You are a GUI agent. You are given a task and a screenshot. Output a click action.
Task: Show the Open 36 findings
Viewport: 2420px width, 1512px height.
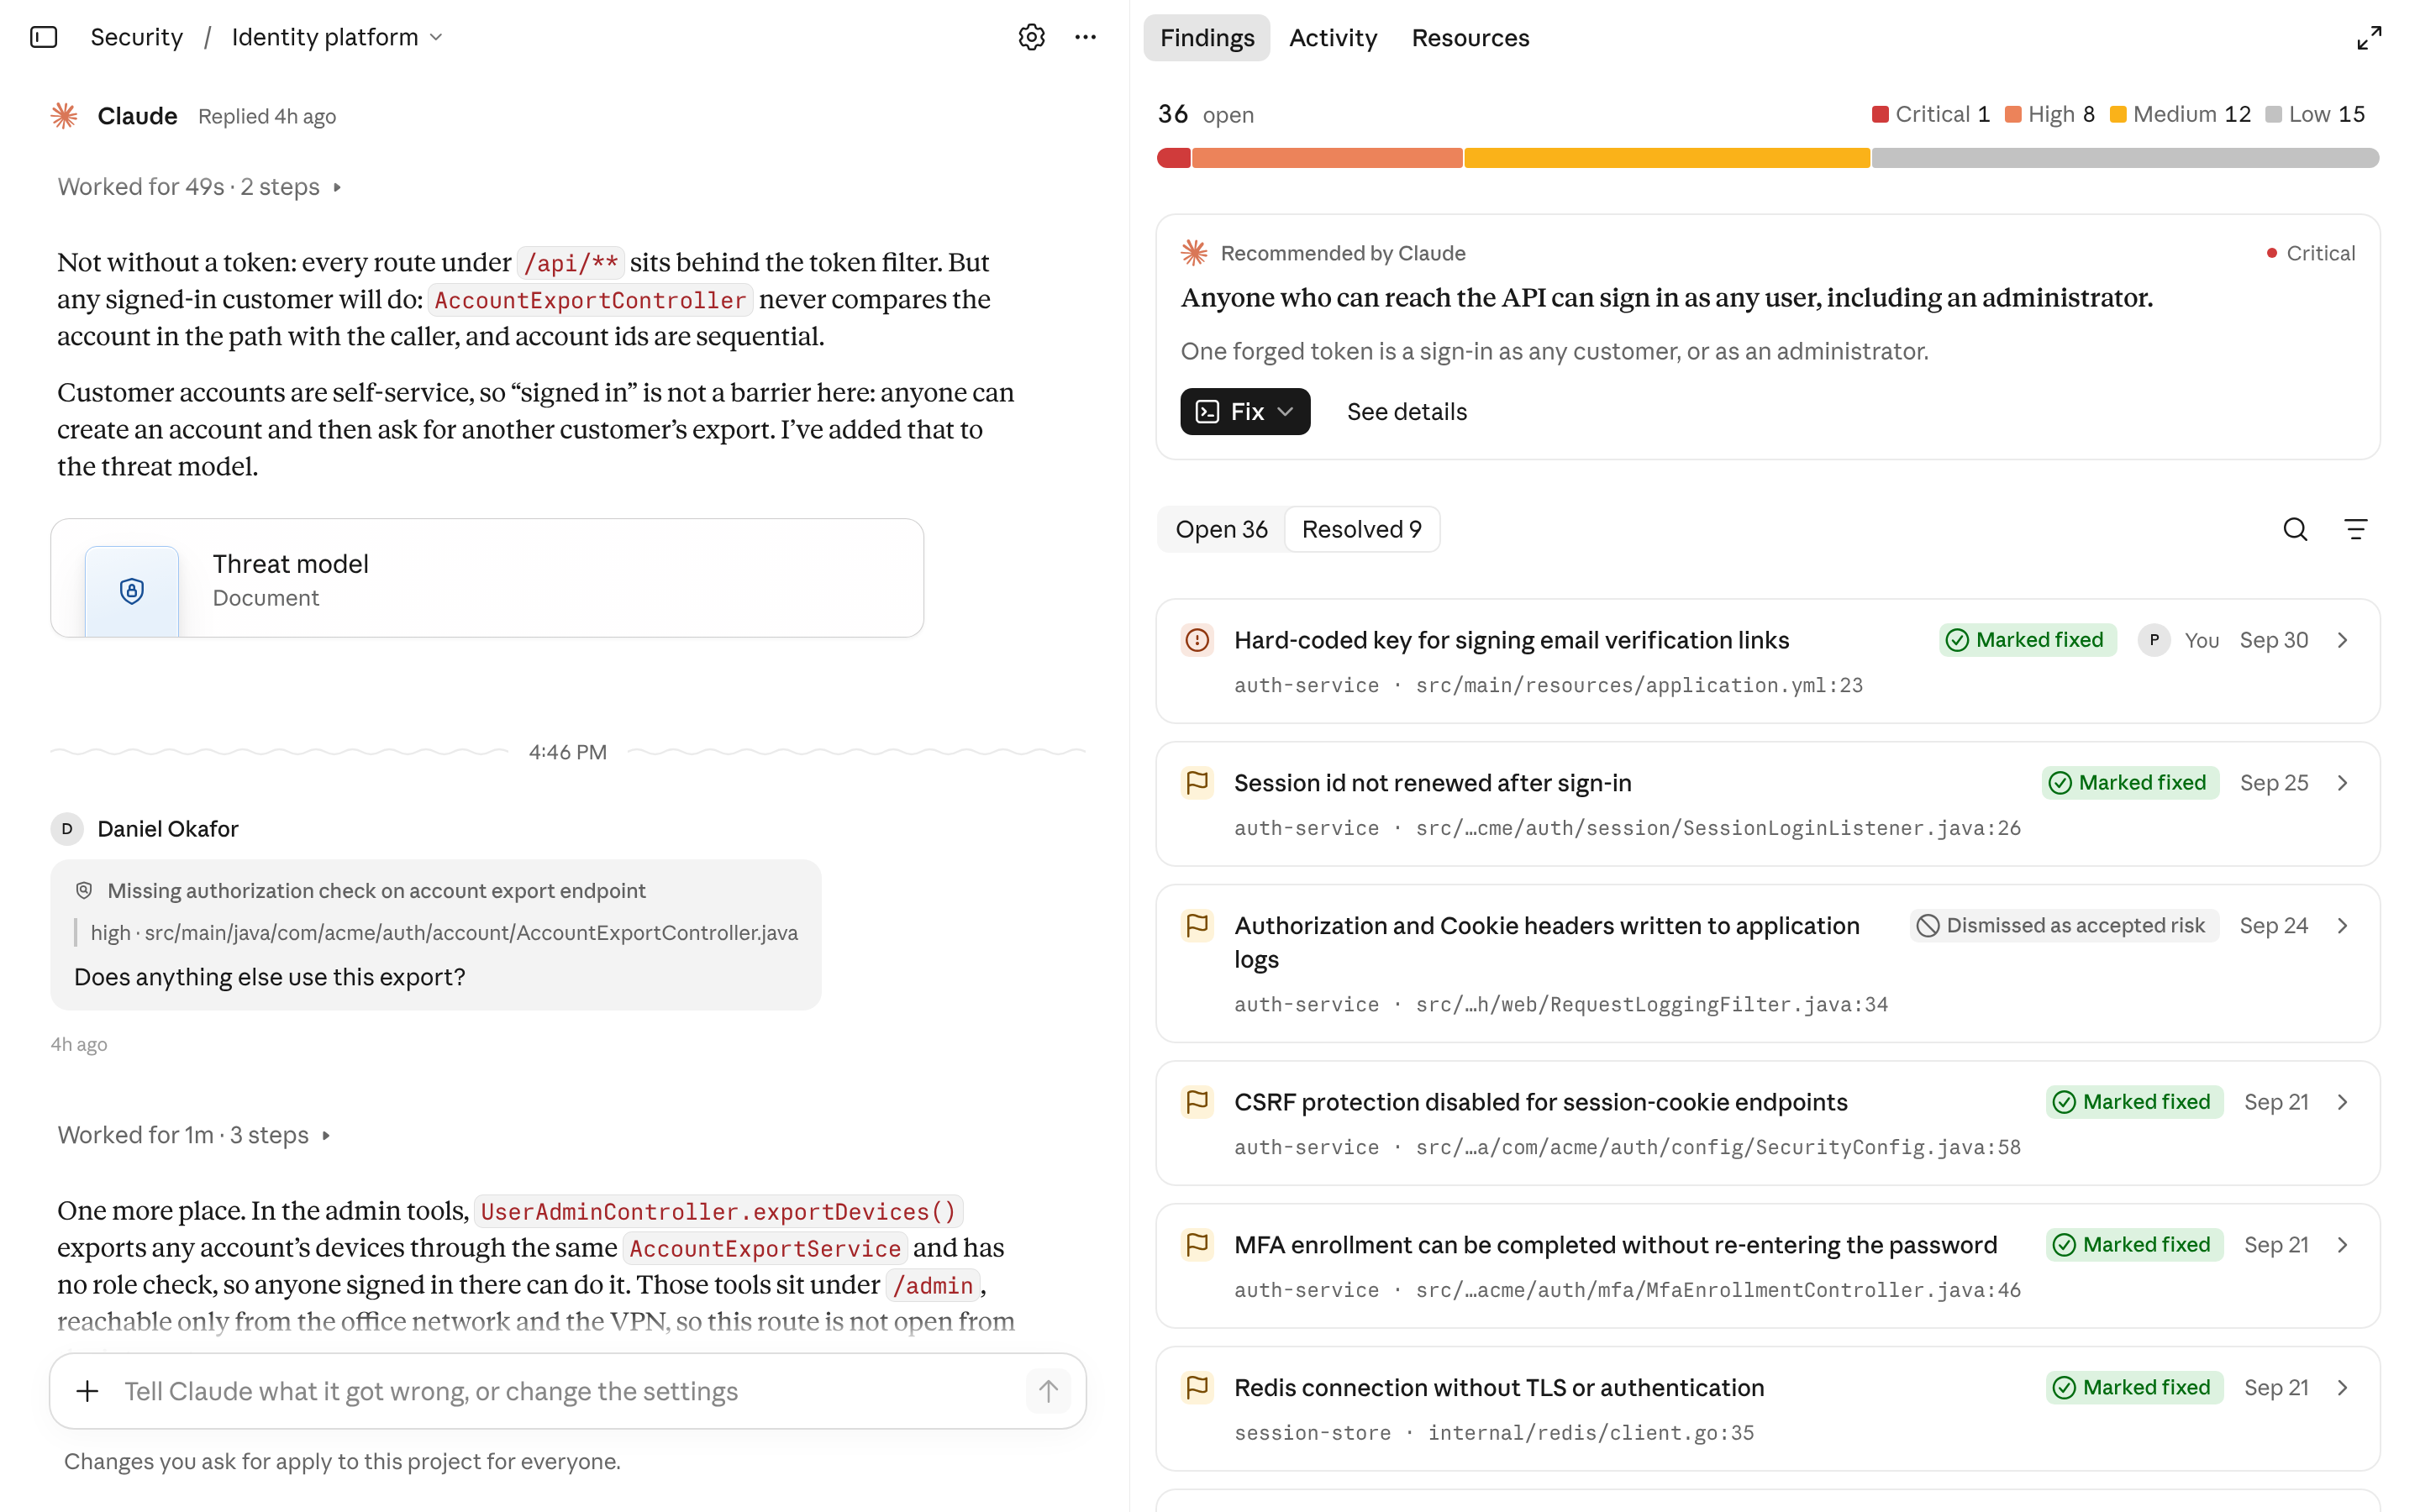click(1221, 529)
